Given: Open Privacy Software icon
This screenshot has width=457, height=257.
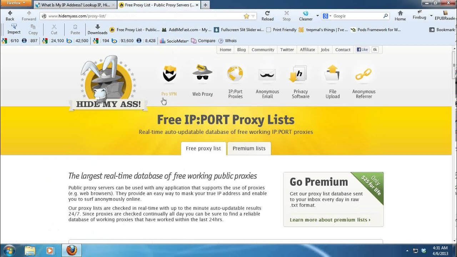Looking at the screenshot, I should coord(298,74).
